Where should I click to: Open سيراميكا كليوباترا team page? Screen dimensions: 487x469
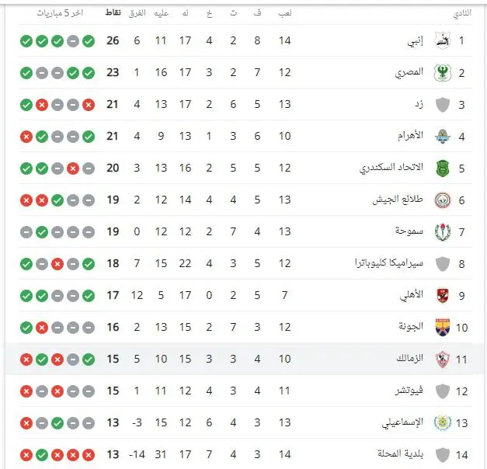[389, 263]
